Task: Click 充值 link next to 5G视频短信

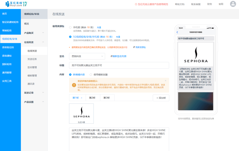Action: click(x=118, y=37)
